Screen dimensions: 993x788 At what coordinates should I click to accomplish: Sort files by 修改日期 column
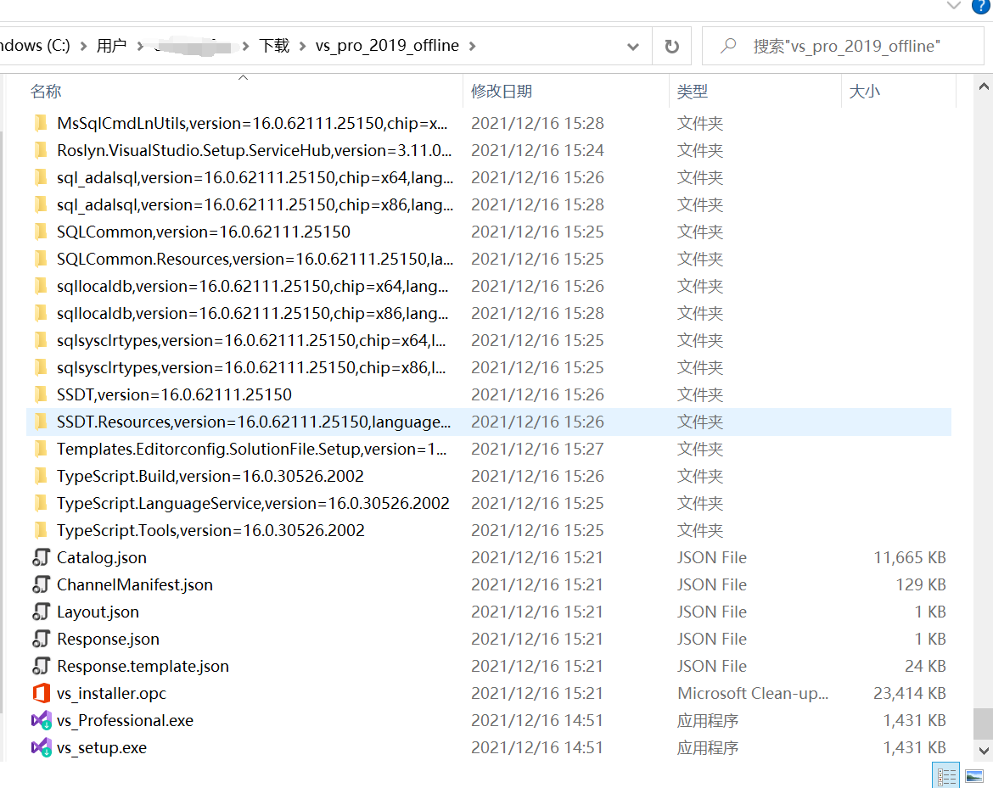point(502,91)
